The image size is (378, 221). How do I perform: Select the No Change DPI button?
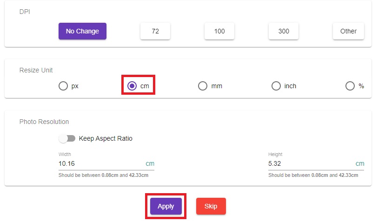82,31
